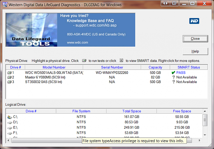Image resolution: width=214 pixels, height=149 pixels.
Task: Click the window-arrow button in the title bar
Action: 174,3
